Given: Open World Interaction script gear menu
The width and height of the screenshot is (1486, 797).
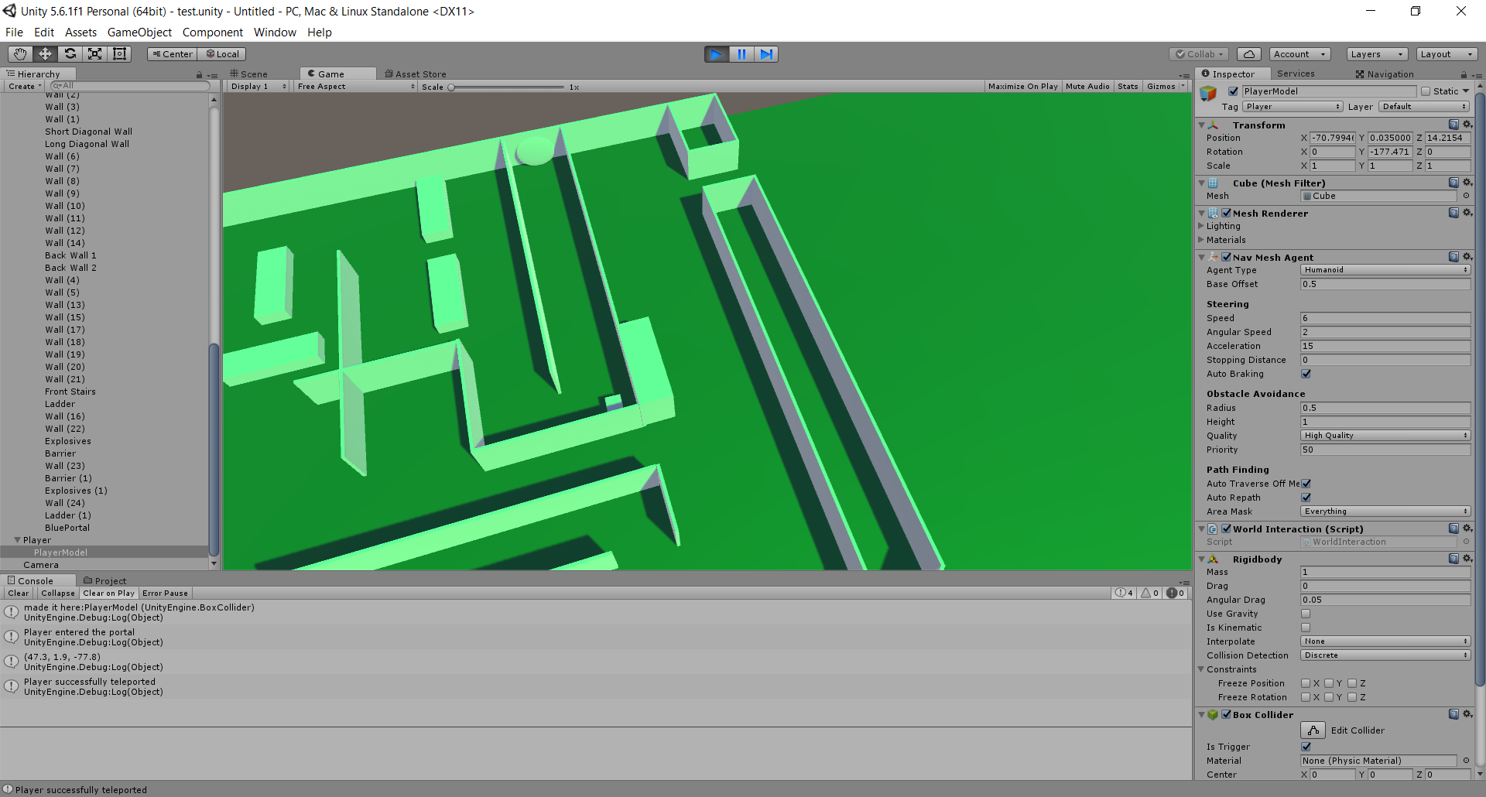Looking at the screenshot, I should coord(1467,528).
